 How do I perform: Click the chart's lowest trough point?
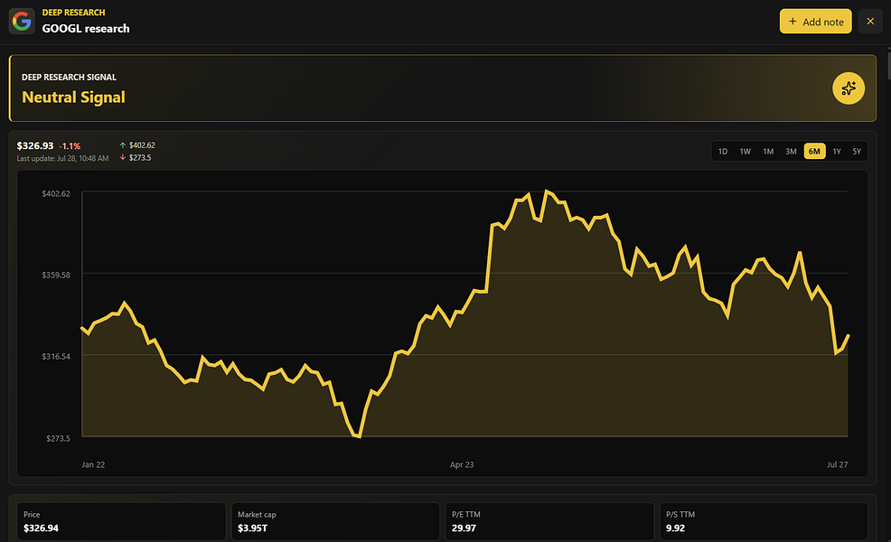360,436
